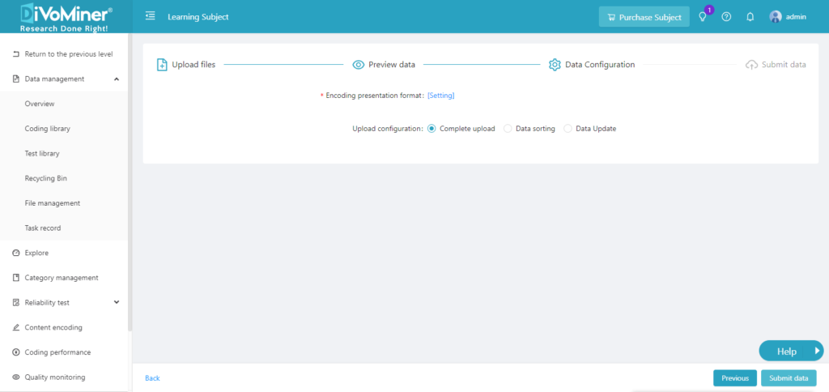The width and height of the screenshot is (829, 392).
Task: Click the Data Configuration step label
Action: click(x=600, y=65)
